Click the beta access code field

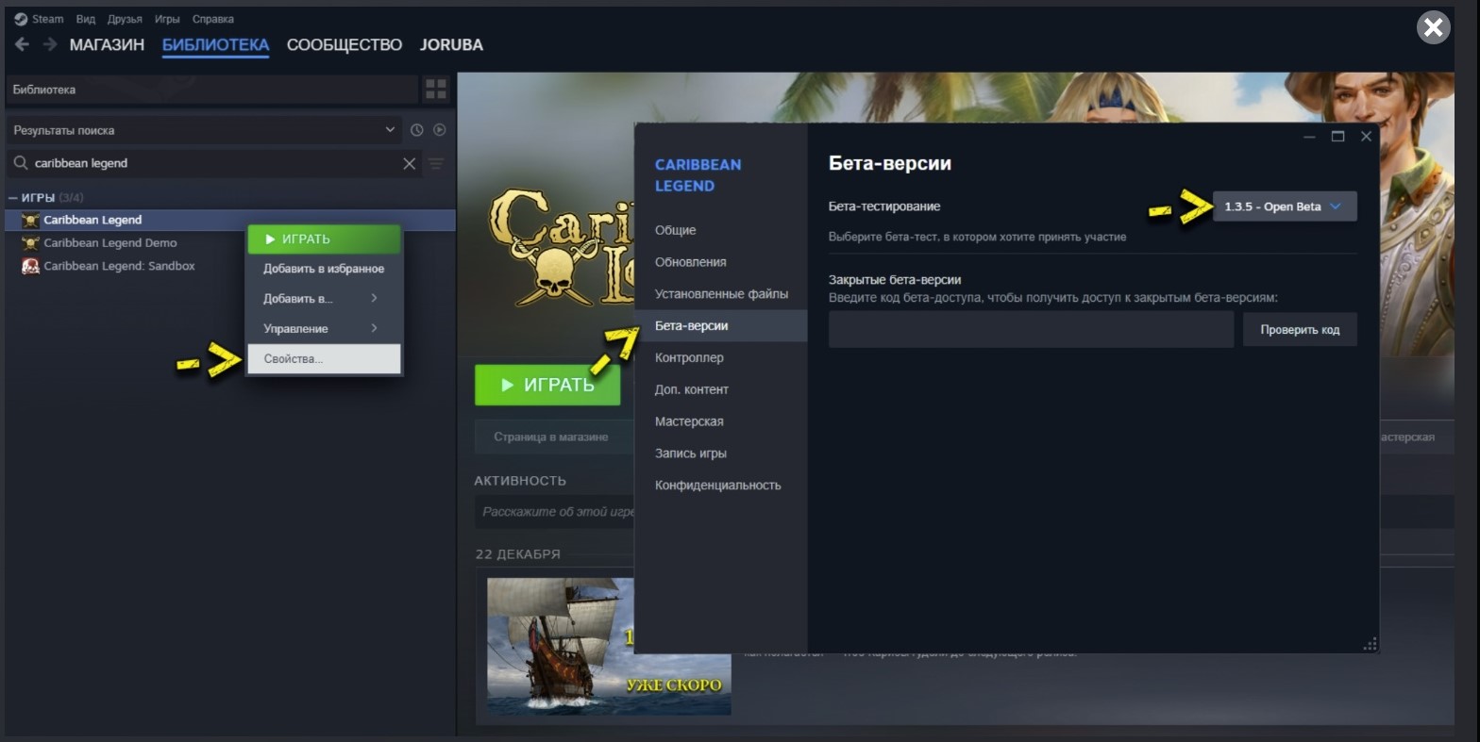pos(1031,330)
